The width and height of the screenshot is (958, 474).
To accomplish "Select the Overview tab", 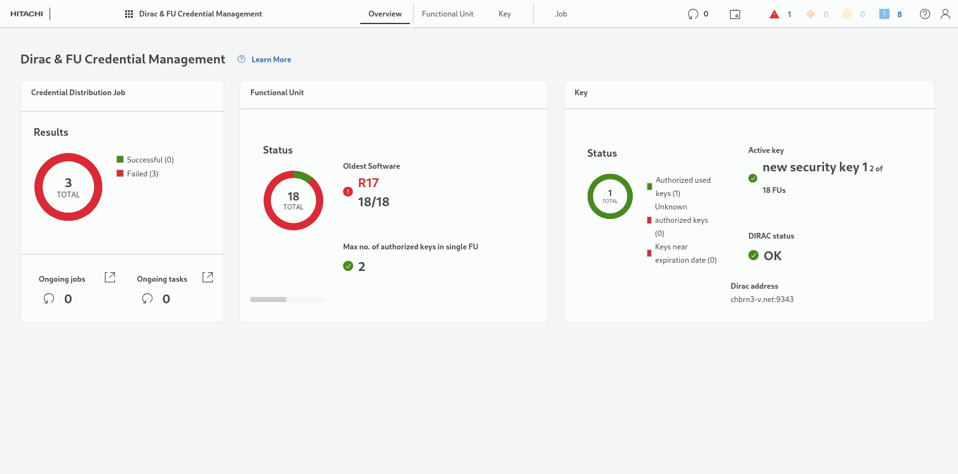I will pyautogui.click(x=385, y=14).
